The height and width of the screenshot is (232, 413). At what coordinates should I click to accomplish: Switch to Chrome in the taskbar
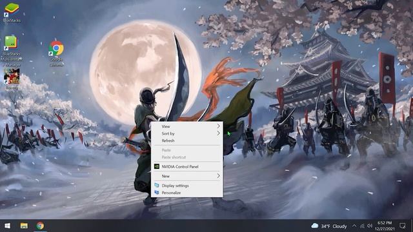click(40, 226)
